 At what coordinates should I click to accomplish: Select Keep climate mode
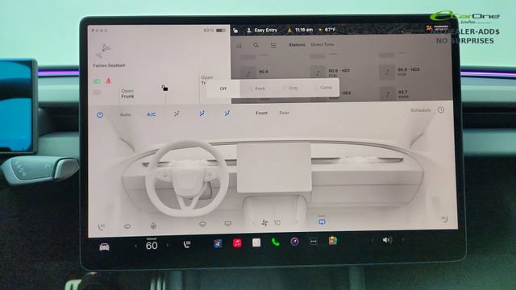pos(257,88)
